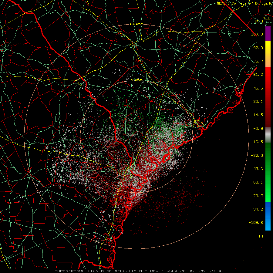This screenshot has height=273, width=273.
Task: Click the -78.7 velocity scale value
Action: tap(257, 196)
